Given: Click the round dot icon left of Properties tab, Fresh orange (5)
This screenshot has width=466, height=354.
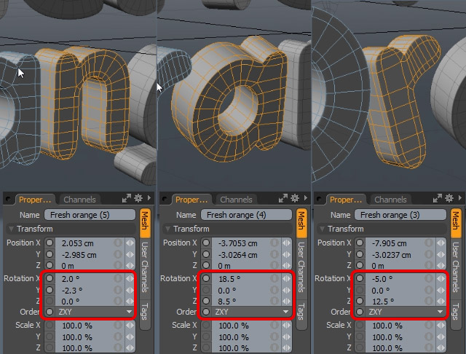Looking at the screenshot, I should [x=9, y=199].
